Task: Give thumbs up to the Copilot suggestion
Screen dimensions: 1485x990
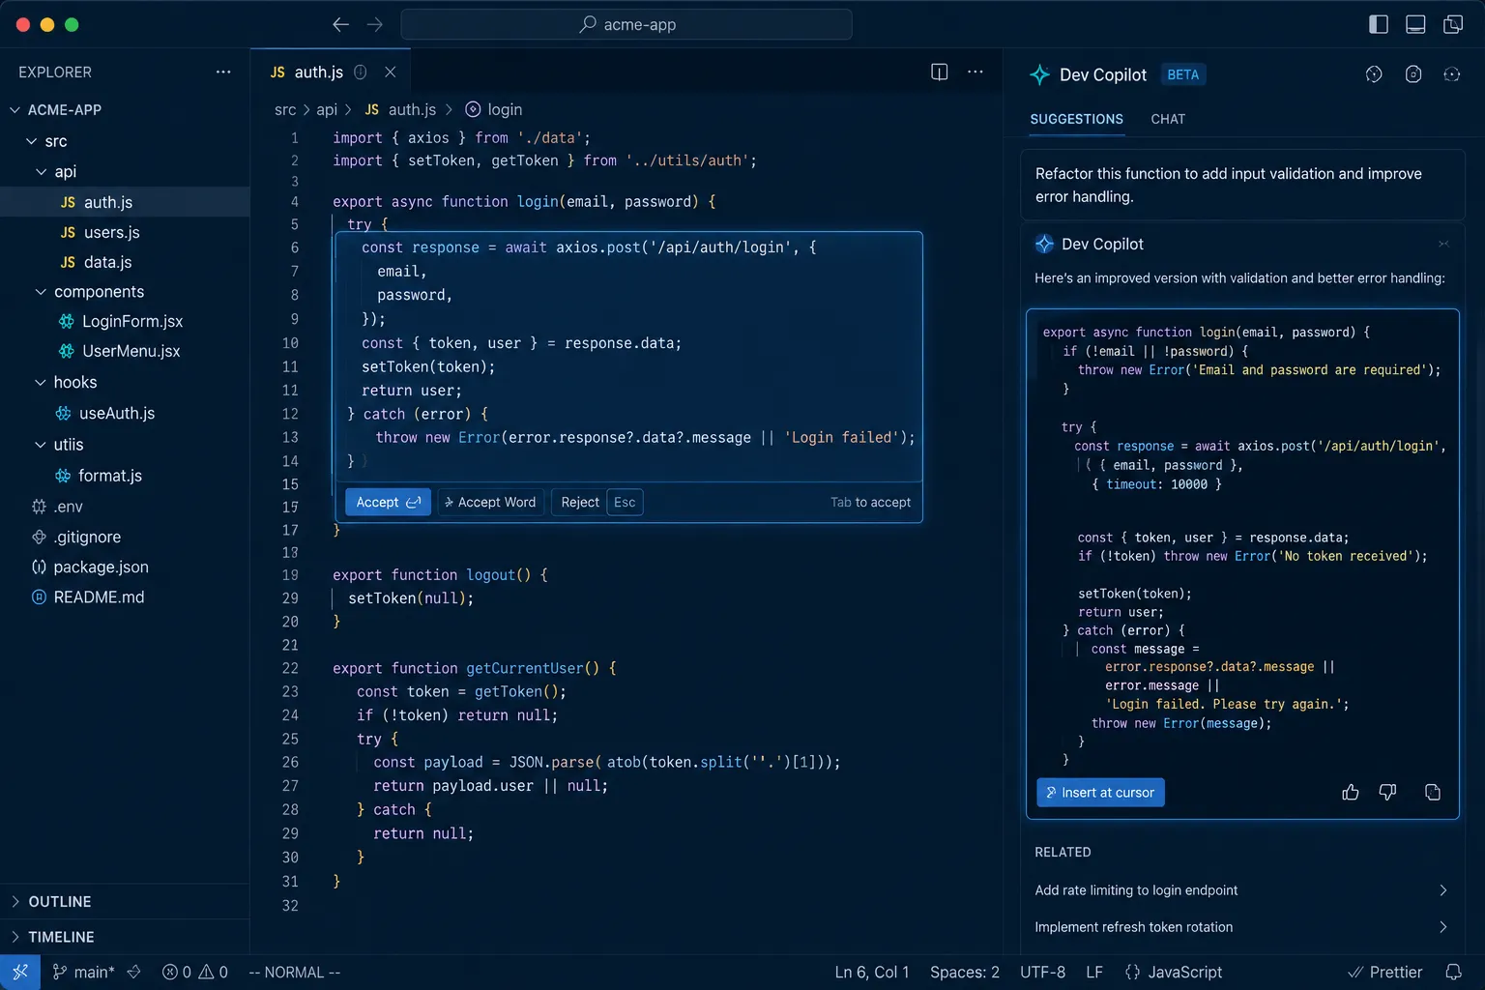Action: 1351,793
